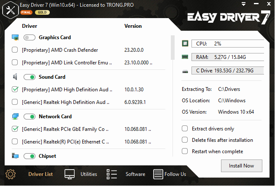Check Realtek(R) PCI(e) Ethernet driver
This screenshot has height=186, width=275.
click(15, 141)
